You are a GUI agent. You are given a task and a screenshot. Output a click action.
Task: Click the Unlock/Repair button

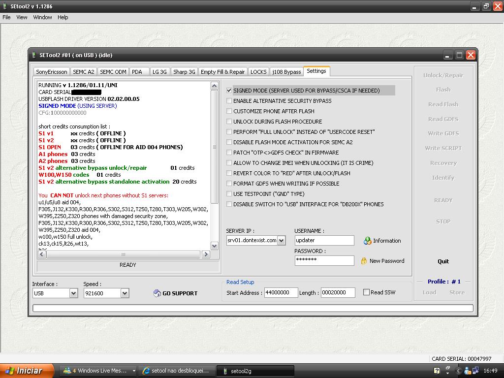pyautogui.click(x=443, y=75)
